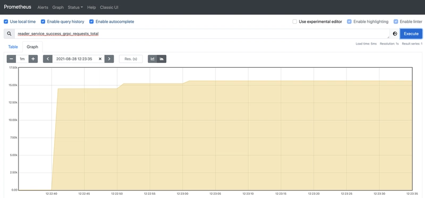Toggle Enable query history checkbox
Viewport: 425px width, 198px height.
(43, 22)
